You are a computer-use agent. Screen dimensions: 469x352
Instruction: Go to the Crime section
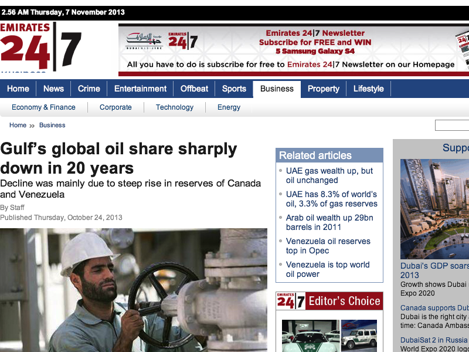click(89, 89)
